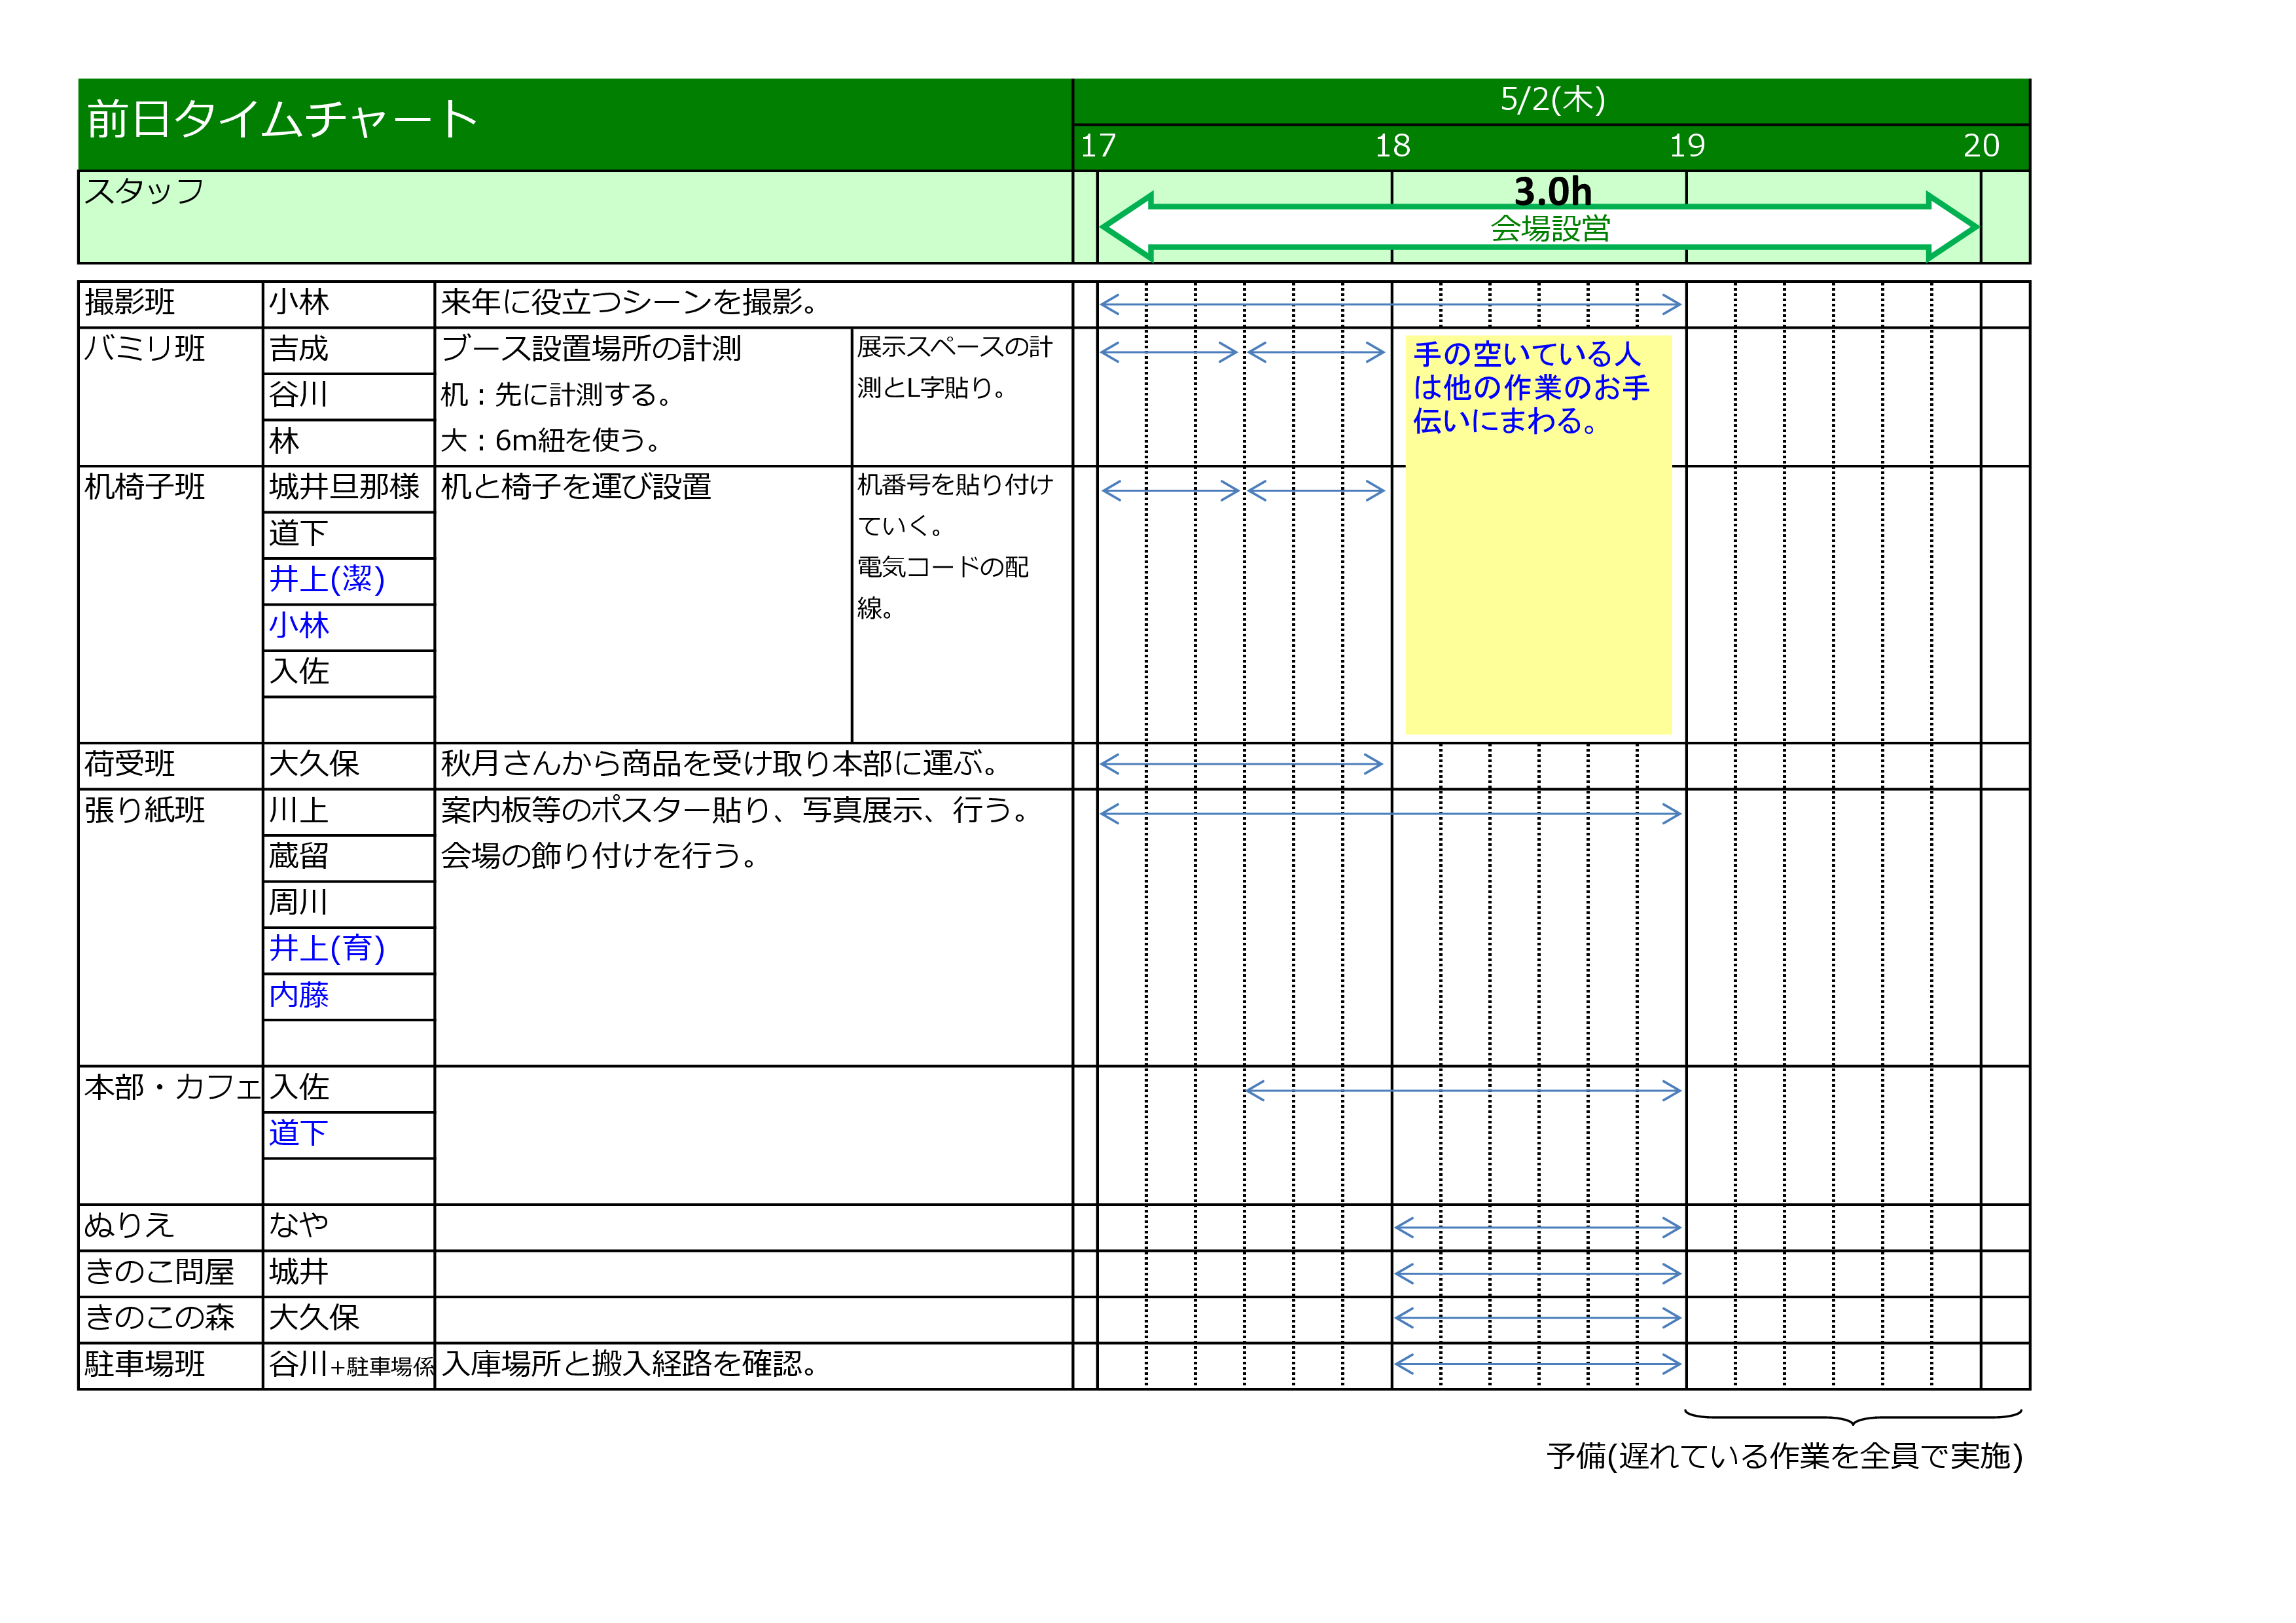
Task: Select the 谷川+駐車場係 name cell
Action: pyautogui.click(x=349, y=1365)
